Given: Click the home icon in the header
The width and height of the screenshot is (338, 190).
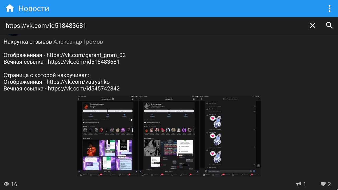Looking at the screenshot, I should tap(10, 8).
